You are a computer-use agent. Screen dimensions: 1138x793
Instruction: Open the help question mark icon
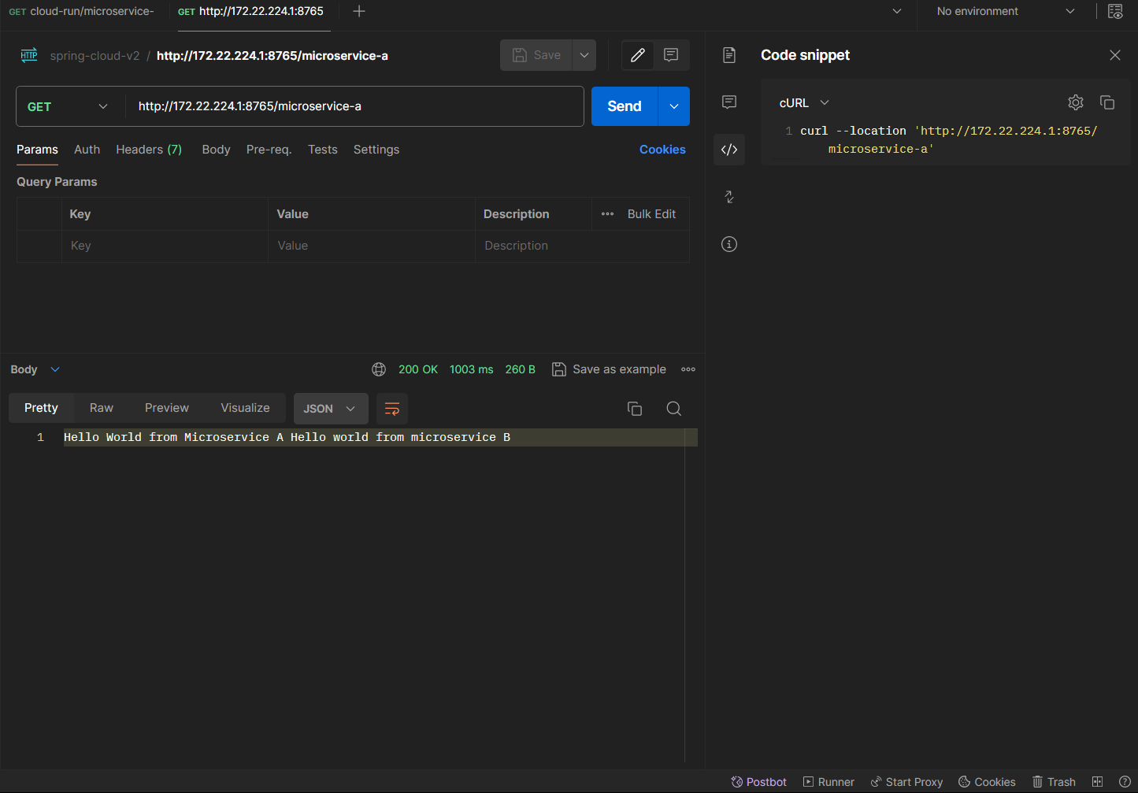pyautogui.click(x=1125, y=782)
